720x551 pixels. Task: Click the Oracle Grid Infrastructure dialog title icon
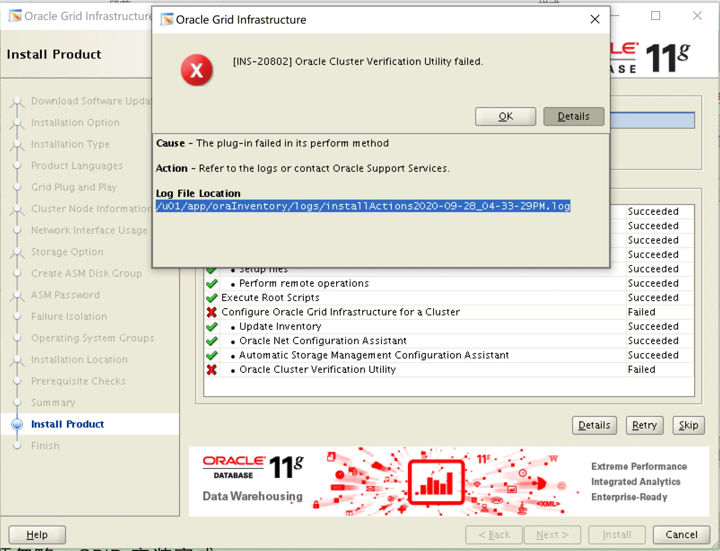167,19
